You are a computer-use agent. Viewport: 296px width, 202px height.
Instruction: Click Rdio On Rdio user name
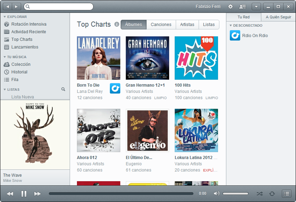(x=255, y=35)
